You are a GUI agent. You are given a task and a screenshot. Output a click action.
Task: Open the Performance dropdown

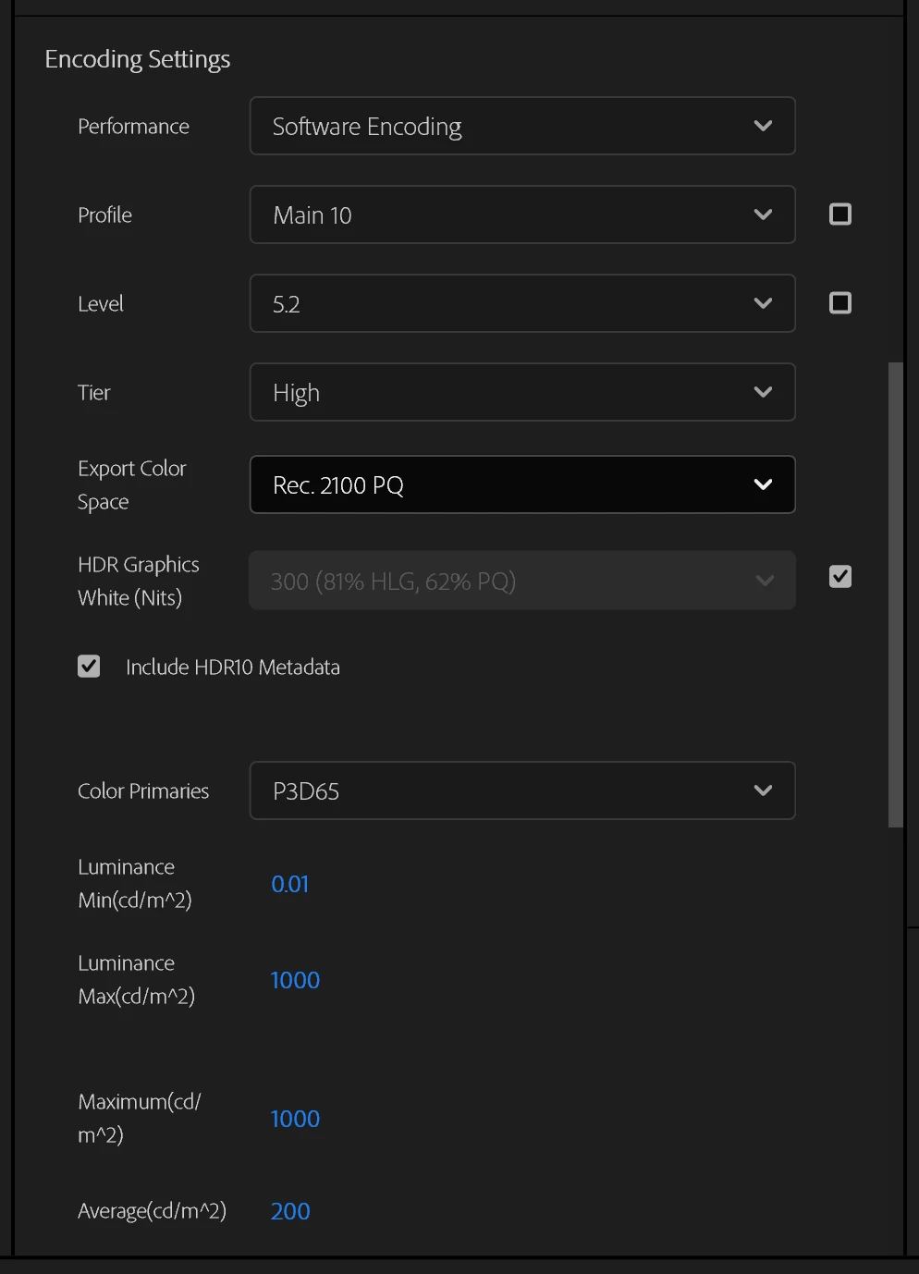(x=521, y=126)
